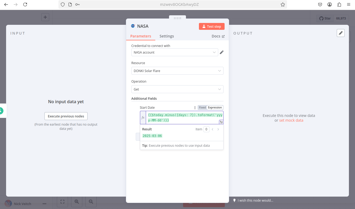The width and height of the screenshot is (355, 209).
Task: Click the page info document icon in address bar
Action: 70,4
